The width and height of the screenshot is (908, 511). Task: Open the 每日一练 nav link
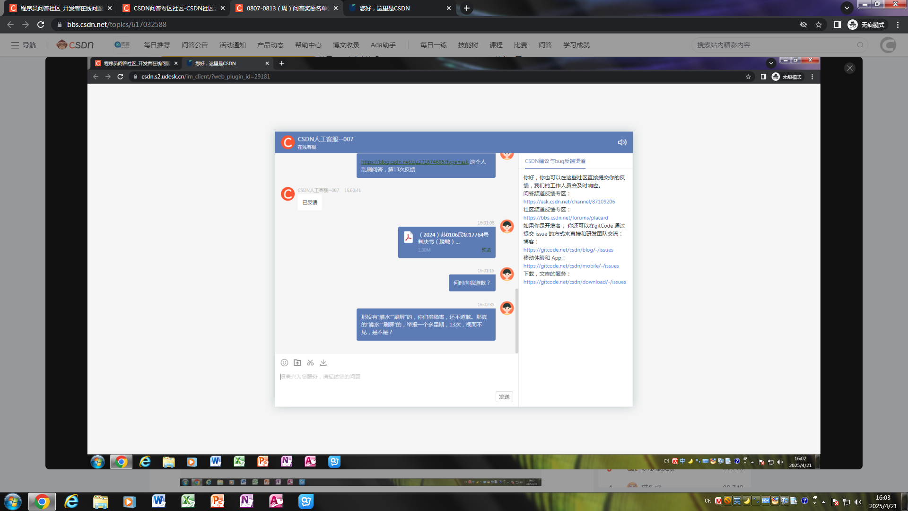(434, 45)
